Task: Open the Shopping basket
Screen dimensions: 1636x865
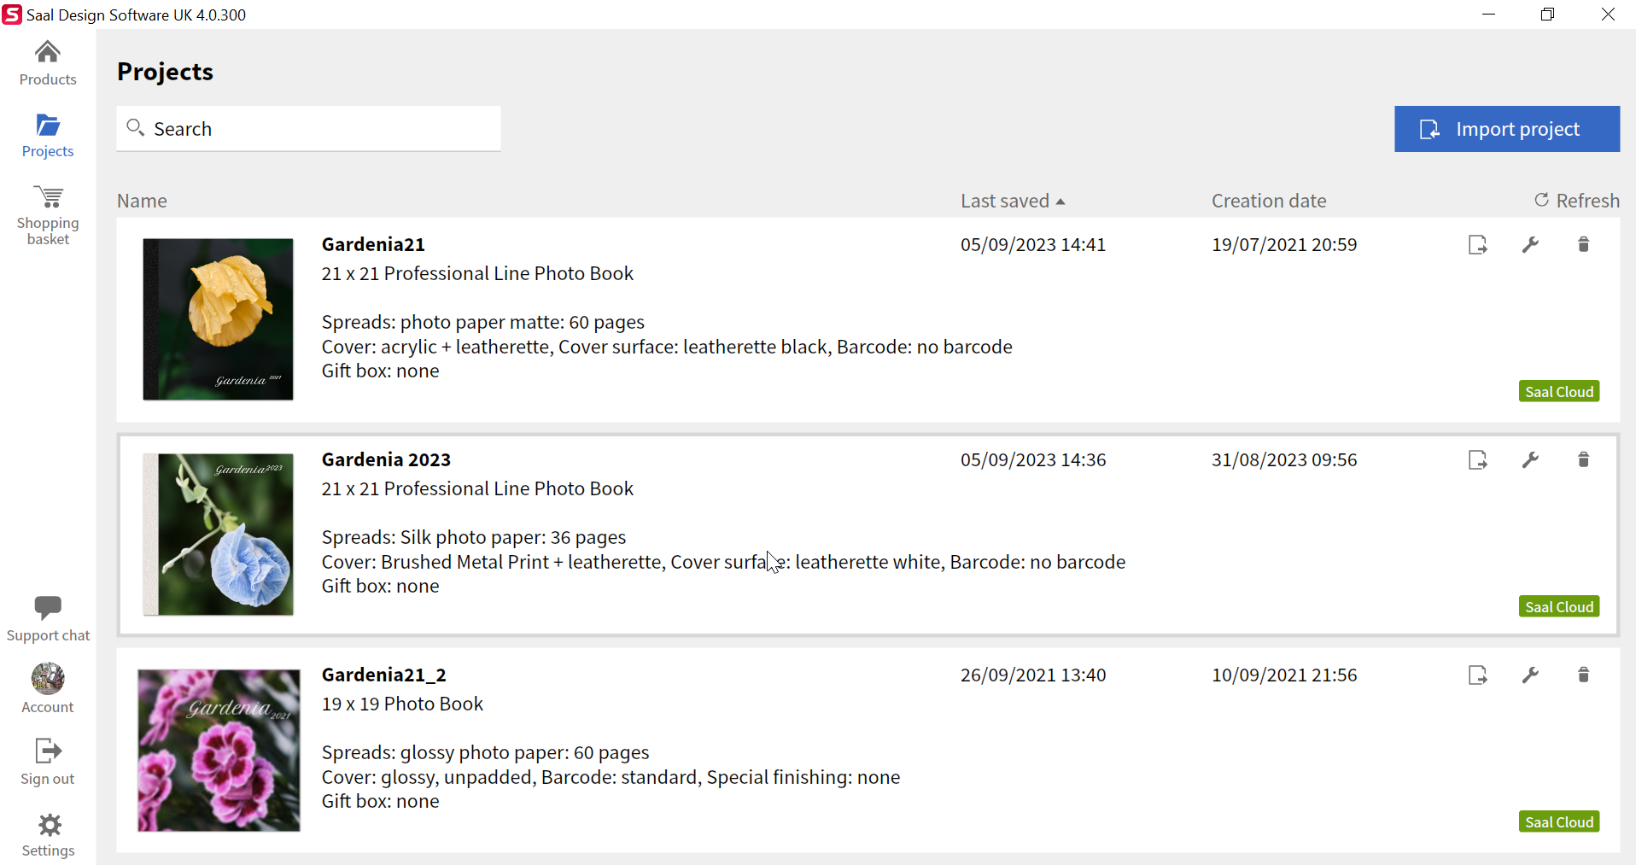Action: point(48,215)
